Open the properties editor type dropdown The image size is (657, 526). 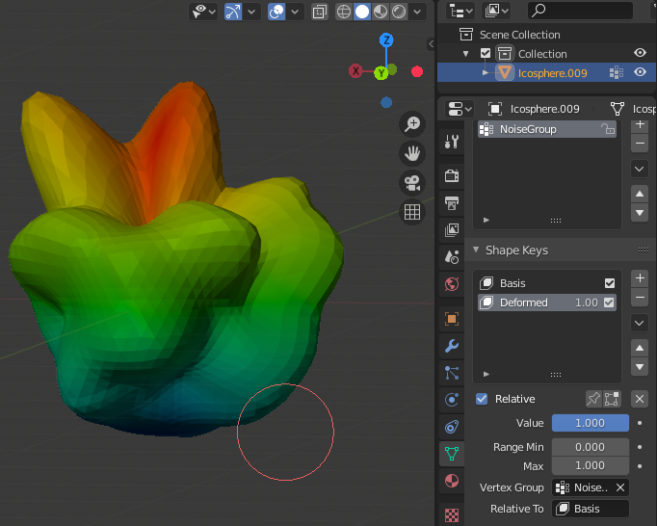click(x=460, y=109)
